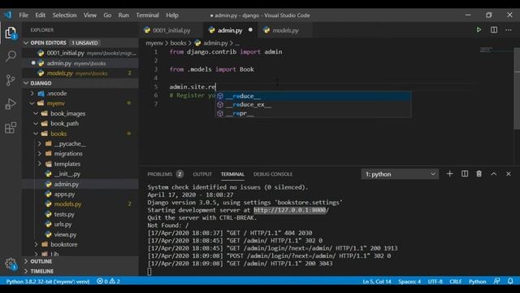The width and height of the screenshot is (520, 293).
Task: Switch to the 0001_initial.py tab
Action: [171, 30]
